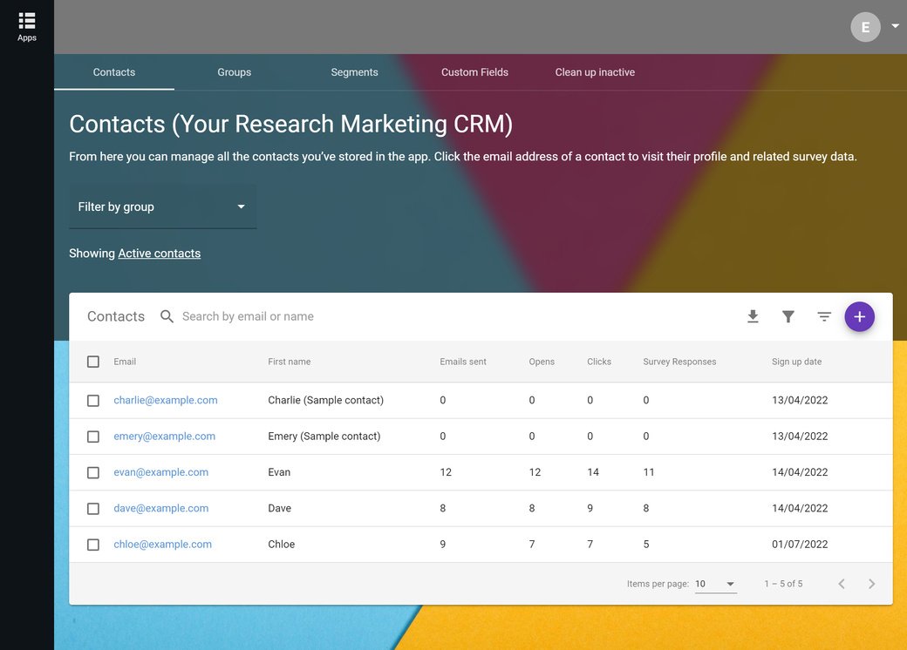Click the account avatar marked E
The width and height of the screenshot is (907, 650).
[865, 26]
